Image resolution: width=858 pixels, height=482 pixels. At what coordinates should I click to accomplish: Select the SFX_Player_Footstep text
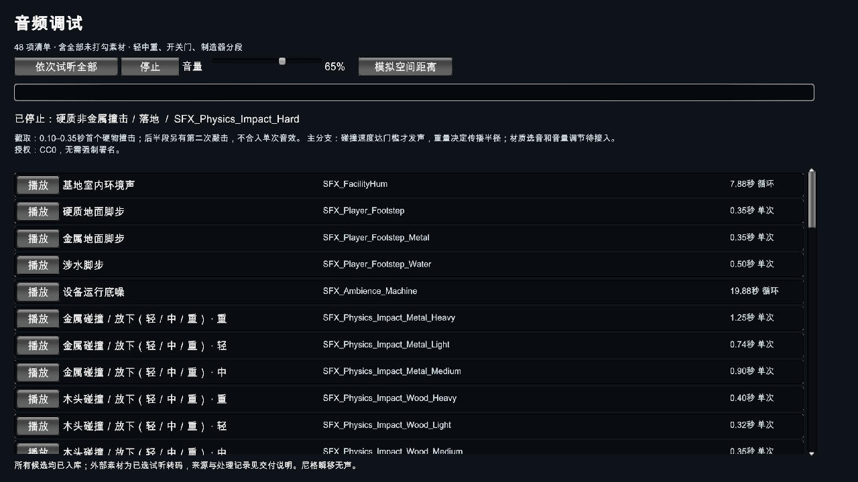point(363,211)
